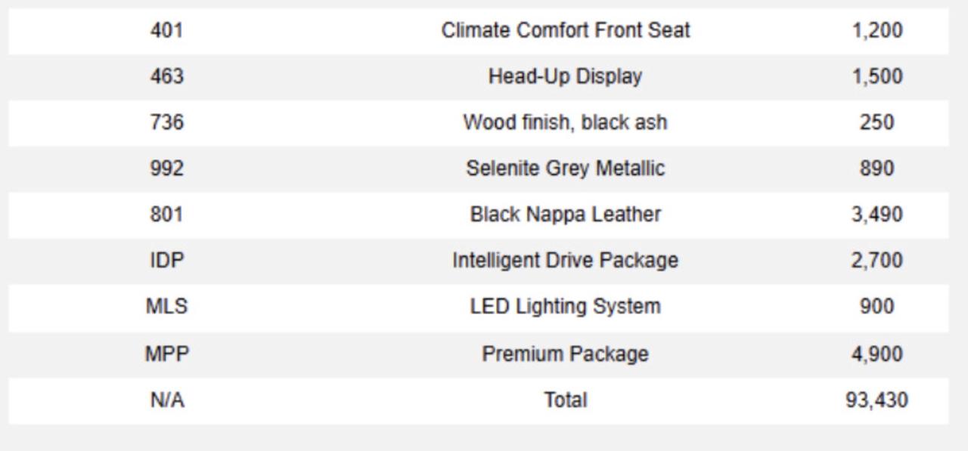
Task: Select the 1,500 price cell
Action: point(876,77)
